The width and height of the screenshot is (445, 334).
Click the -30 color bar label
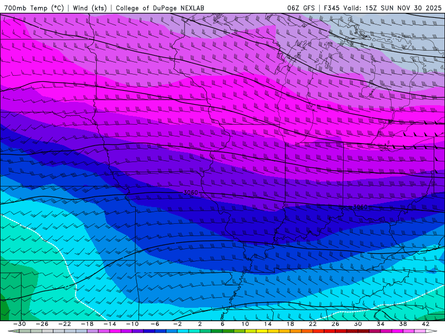pyautogui.click(x=19, y=324)
